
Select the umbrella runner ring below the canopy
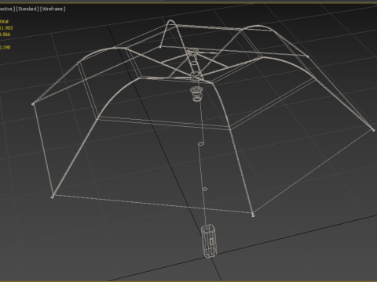pyautogui.click(x=196, y=94)
